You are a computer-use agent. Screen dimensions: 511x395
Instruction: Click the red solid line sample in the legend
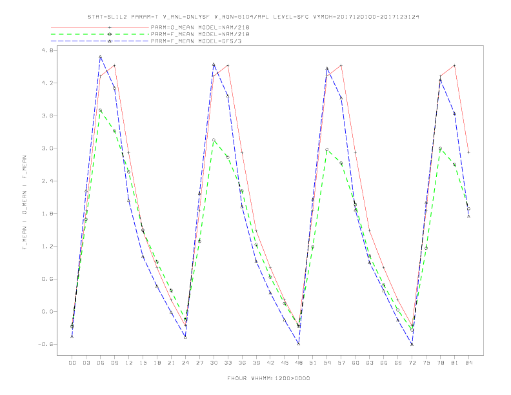point(100,27)
